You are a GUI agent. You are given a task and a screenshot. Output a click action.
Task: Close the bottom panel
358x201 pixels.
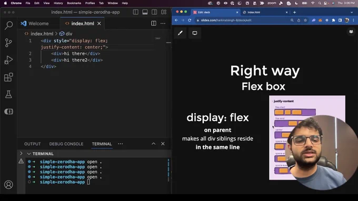click(x=163, y=144)
